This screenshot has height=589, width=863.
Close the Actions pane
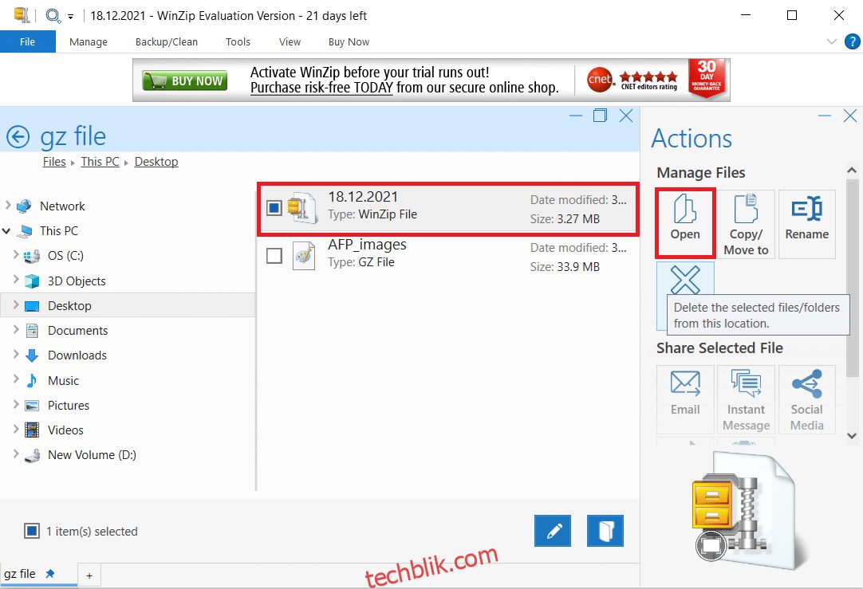pos(849,116)
